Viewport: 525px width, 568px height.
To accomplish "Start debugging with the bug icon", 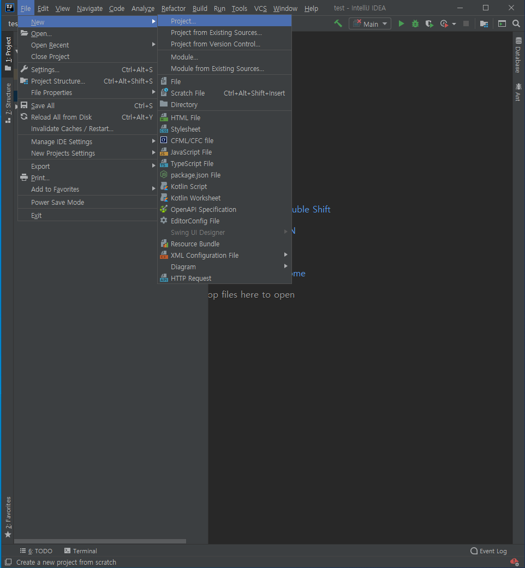I will [415, 24].
